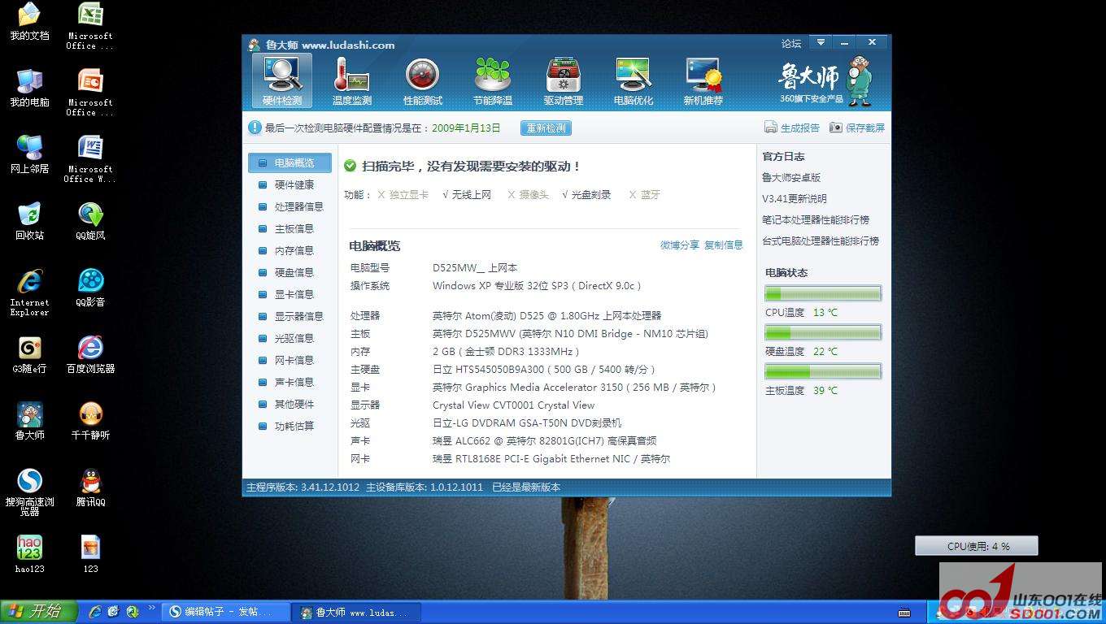Open 显卡信息 in the left list

coord(294,295)
